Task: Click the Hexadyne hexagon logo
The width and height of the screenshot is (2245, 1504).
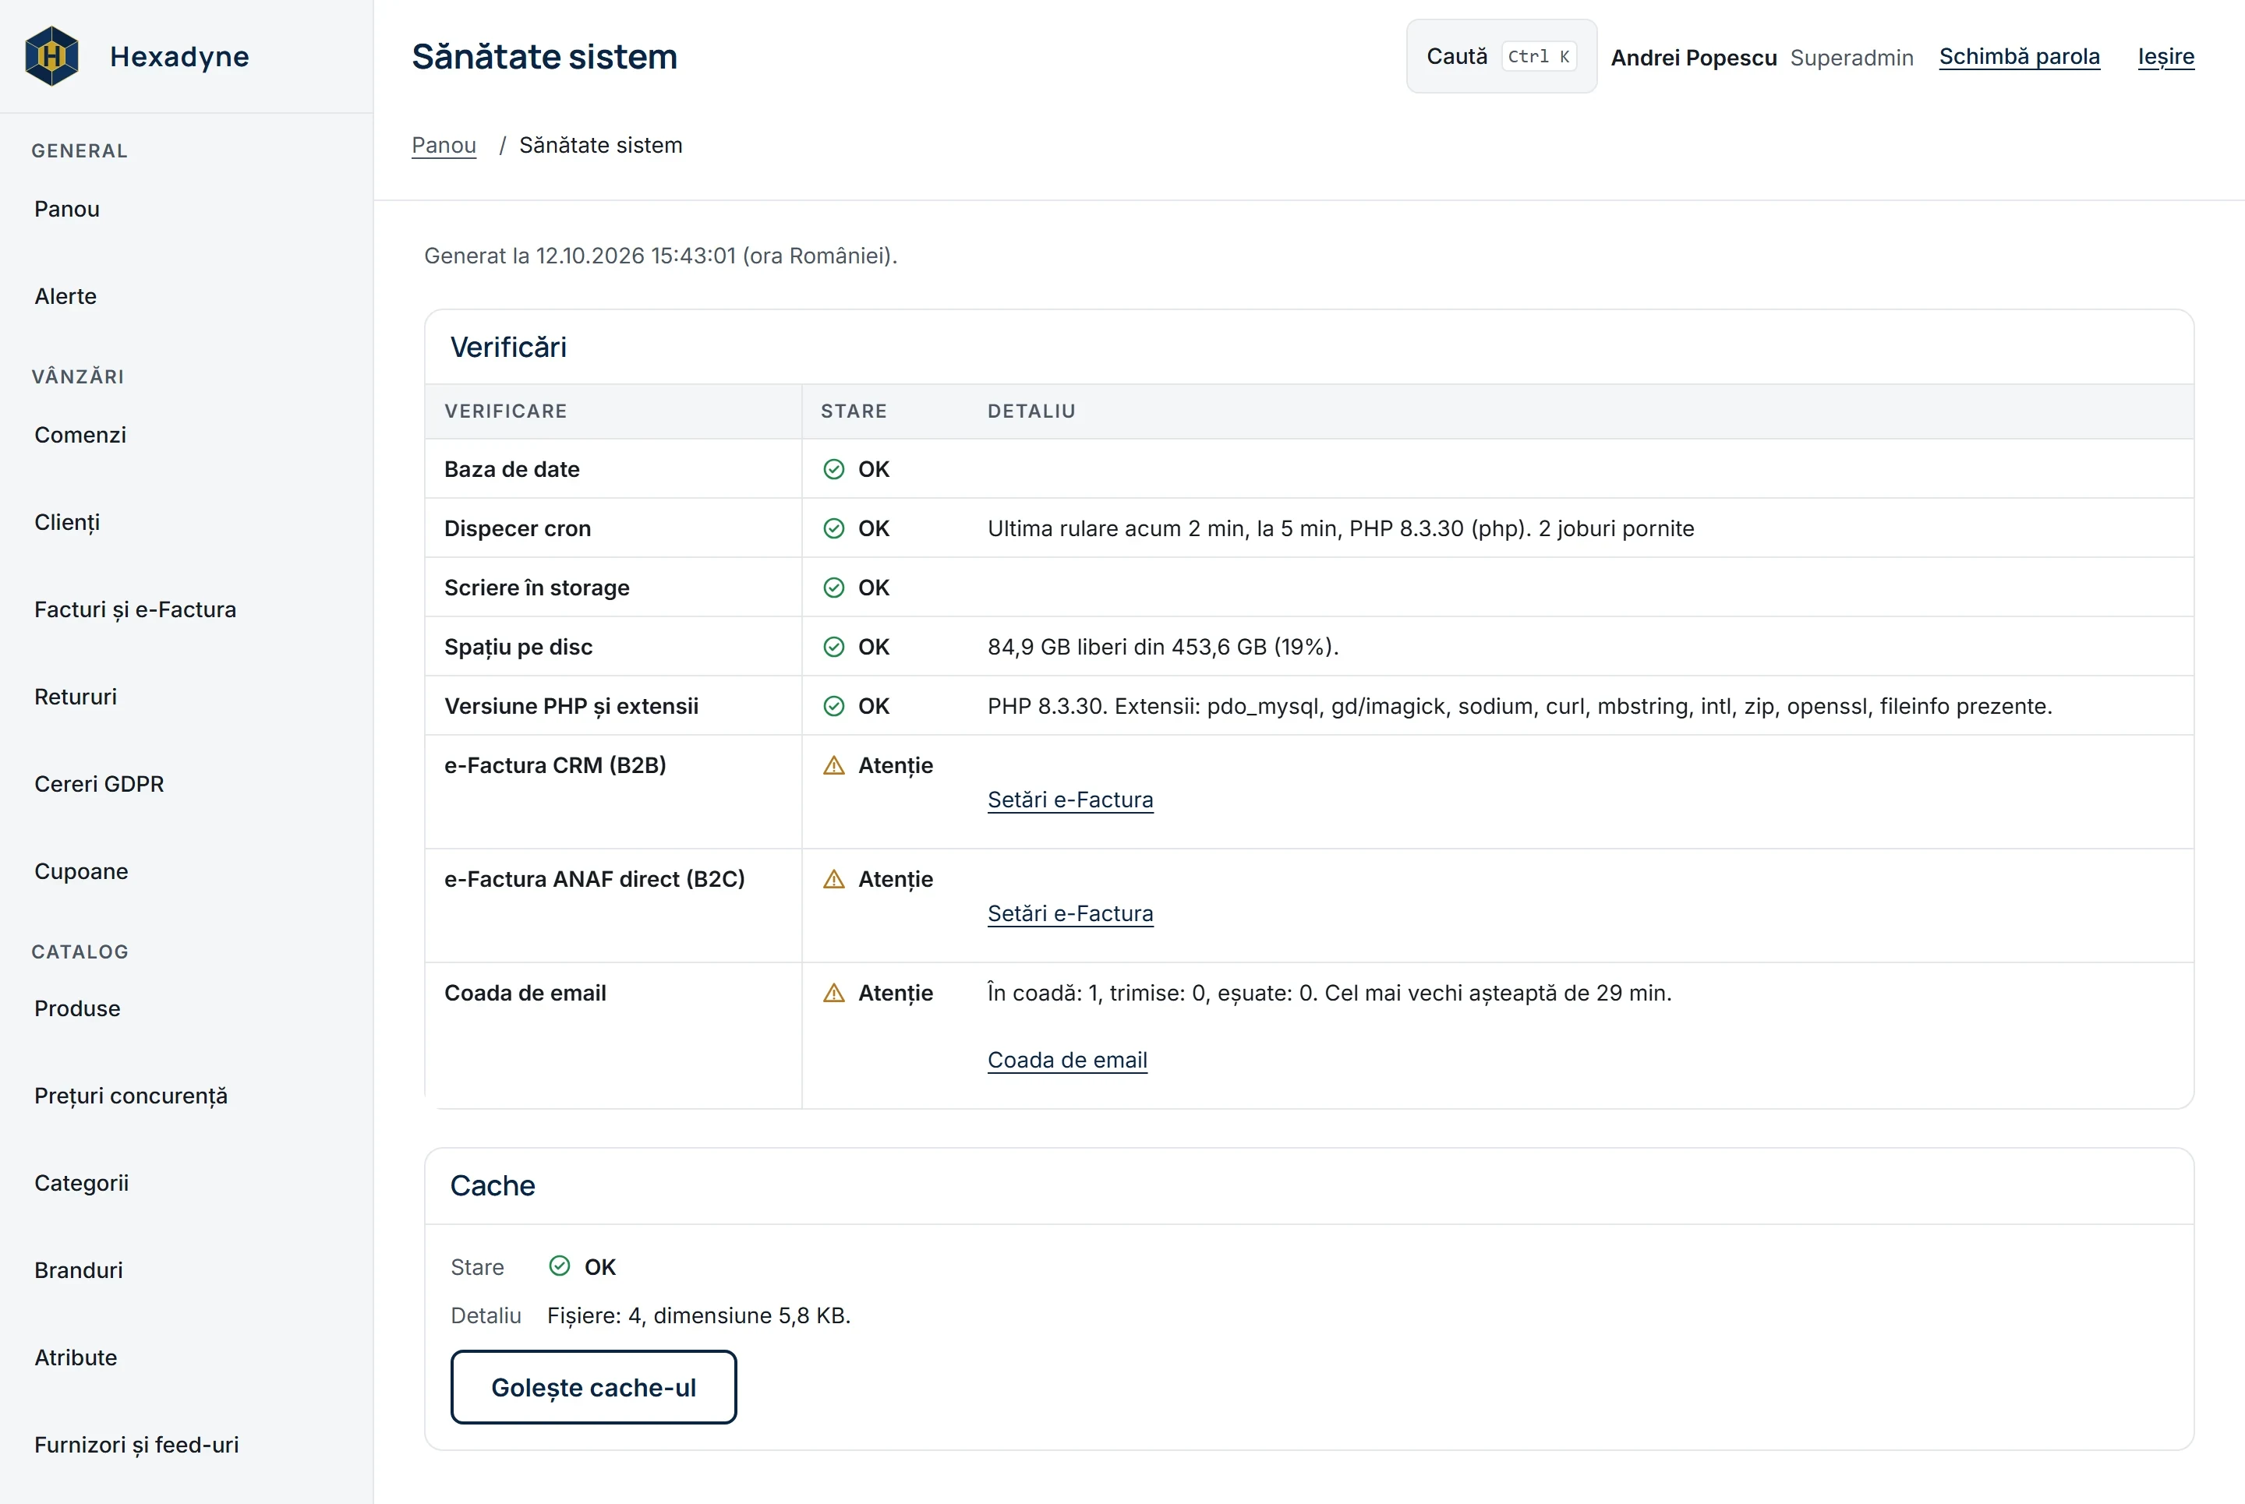Action: (51, 55)
